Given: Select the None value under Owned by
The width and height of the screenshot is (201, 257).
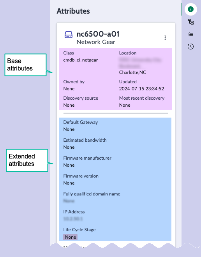Looking at the screenshot, I should (x=69, y=89).
